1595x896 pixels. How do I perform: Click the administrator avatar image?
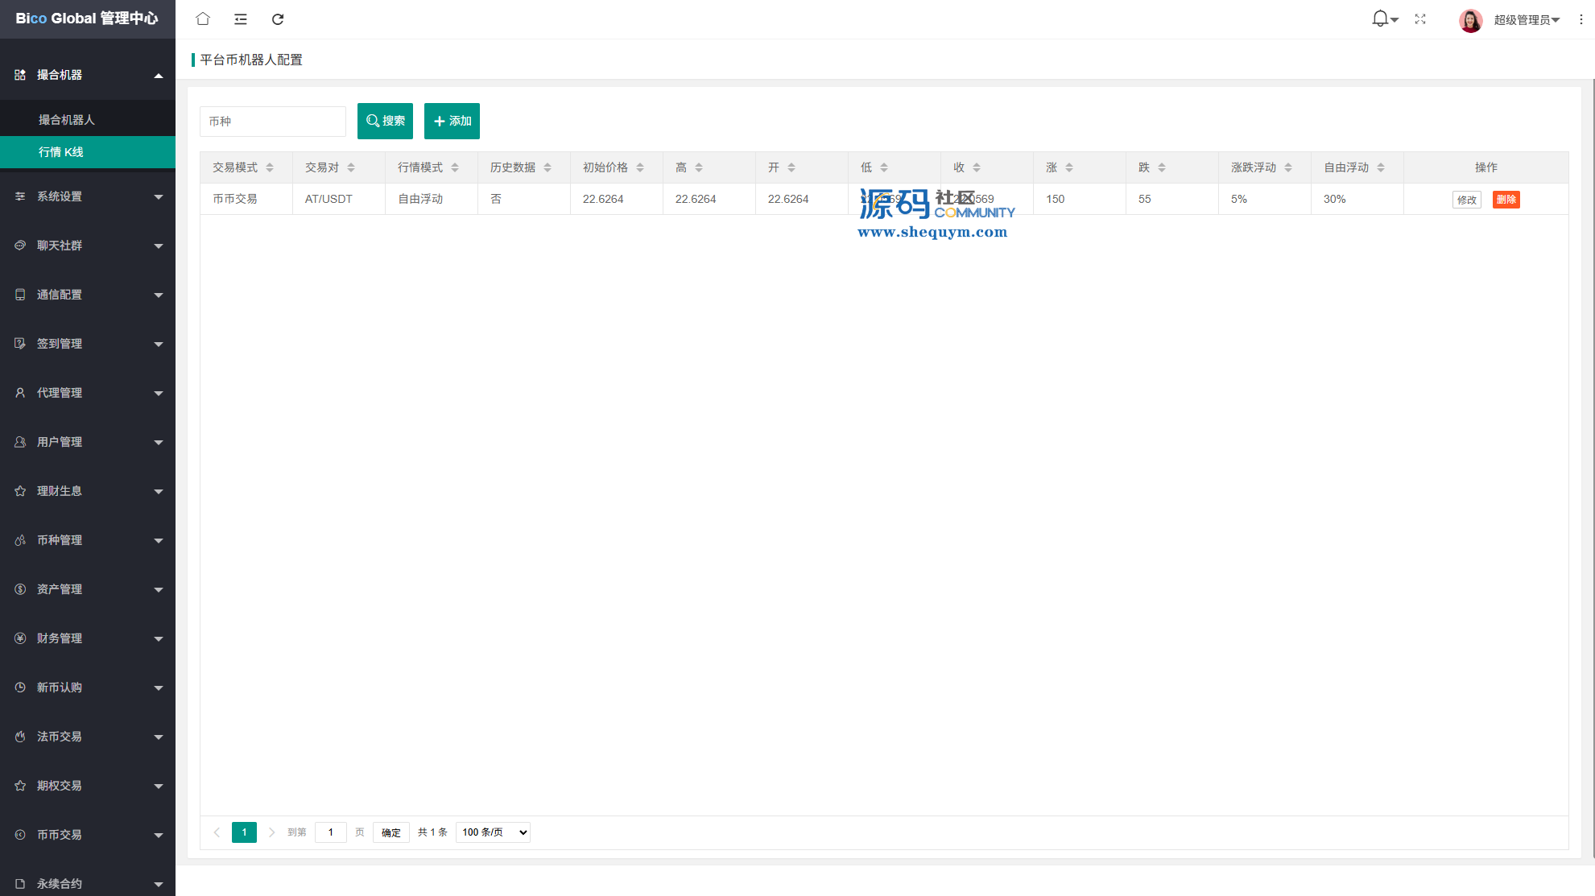click(1470, 20)
